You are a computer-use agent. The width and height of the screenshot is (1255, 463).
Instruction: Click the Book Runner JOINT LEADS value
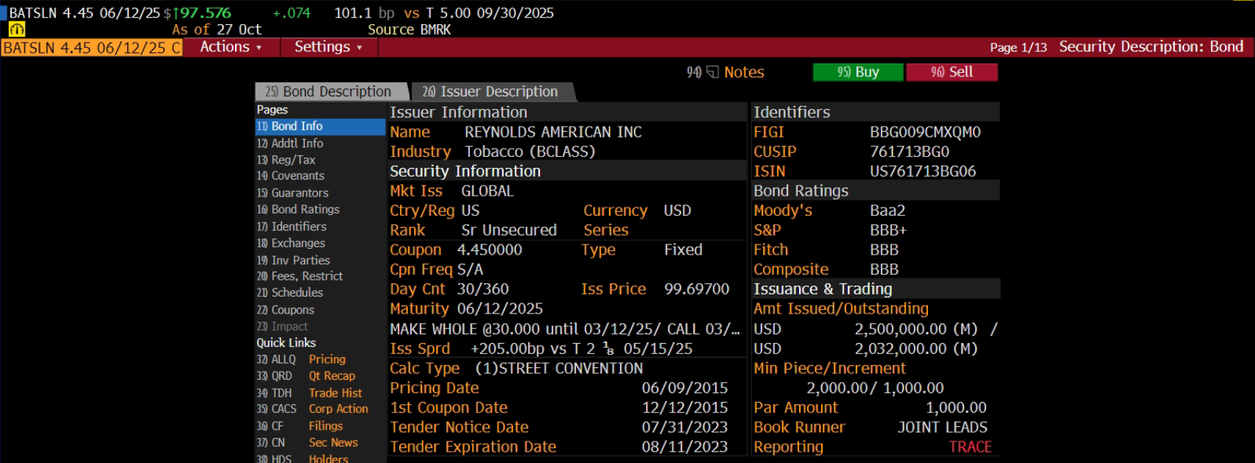click(x=942, y=428)
